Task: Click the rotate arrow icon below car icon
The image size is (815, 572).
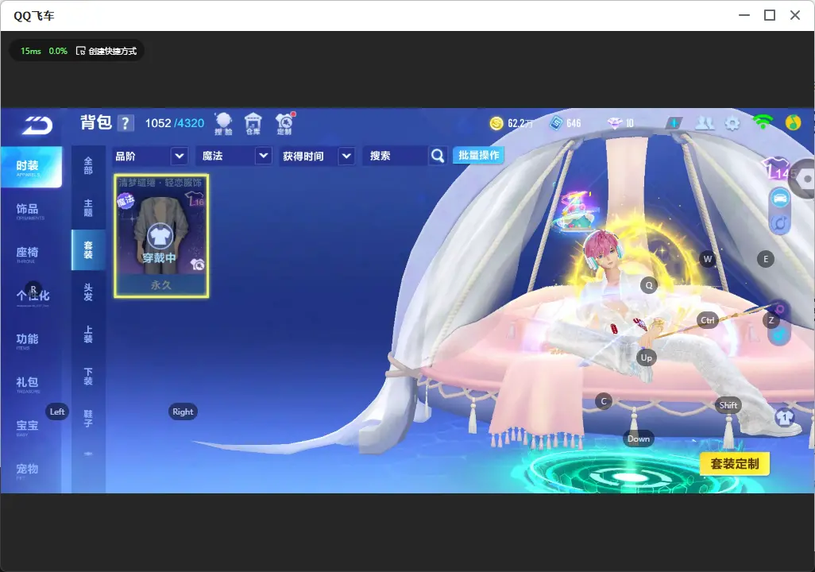Action: tap(780, 223)
